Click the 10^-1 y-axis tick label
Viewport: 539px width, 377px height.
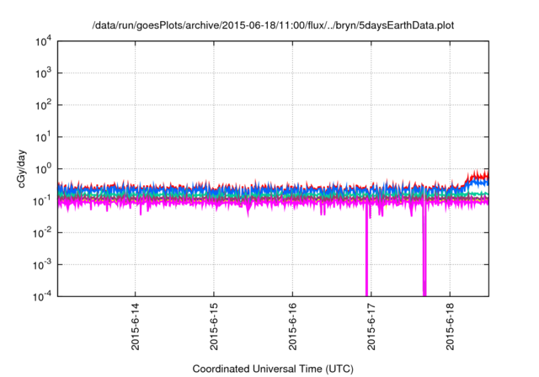pos(42,200)
